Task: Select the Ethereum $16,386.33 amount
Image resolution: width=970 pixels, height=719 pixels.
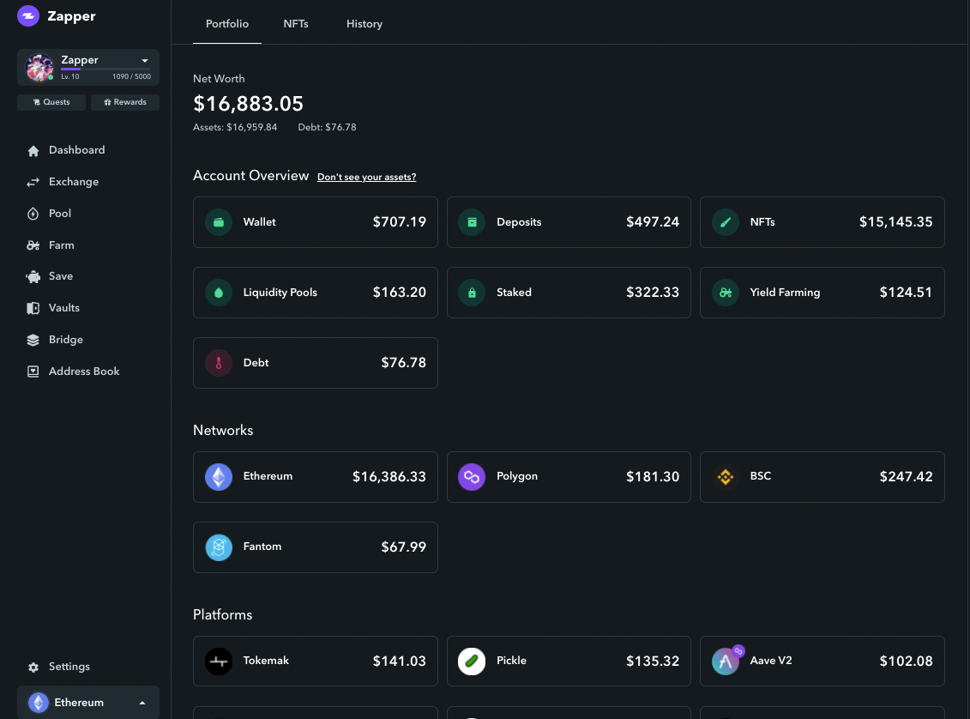Action: click(x=389, y=477)
